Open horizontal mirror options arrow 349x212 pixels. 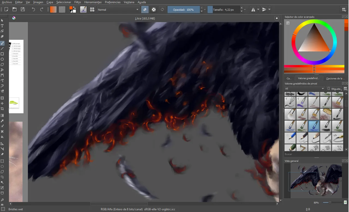258,10
